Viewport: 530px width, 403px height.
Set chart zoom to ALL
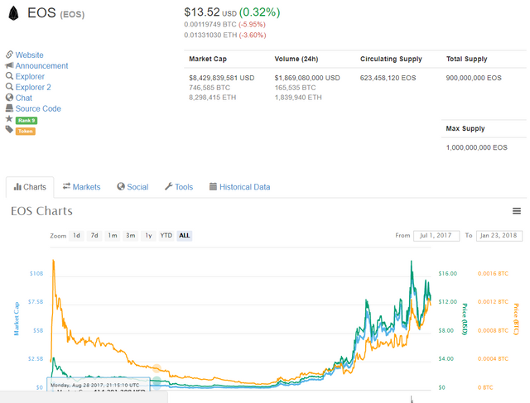pos(184,236)
